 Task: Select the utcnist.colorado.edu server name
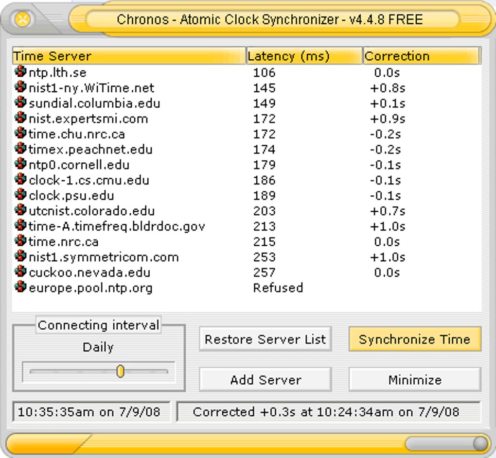coord(91,211)
